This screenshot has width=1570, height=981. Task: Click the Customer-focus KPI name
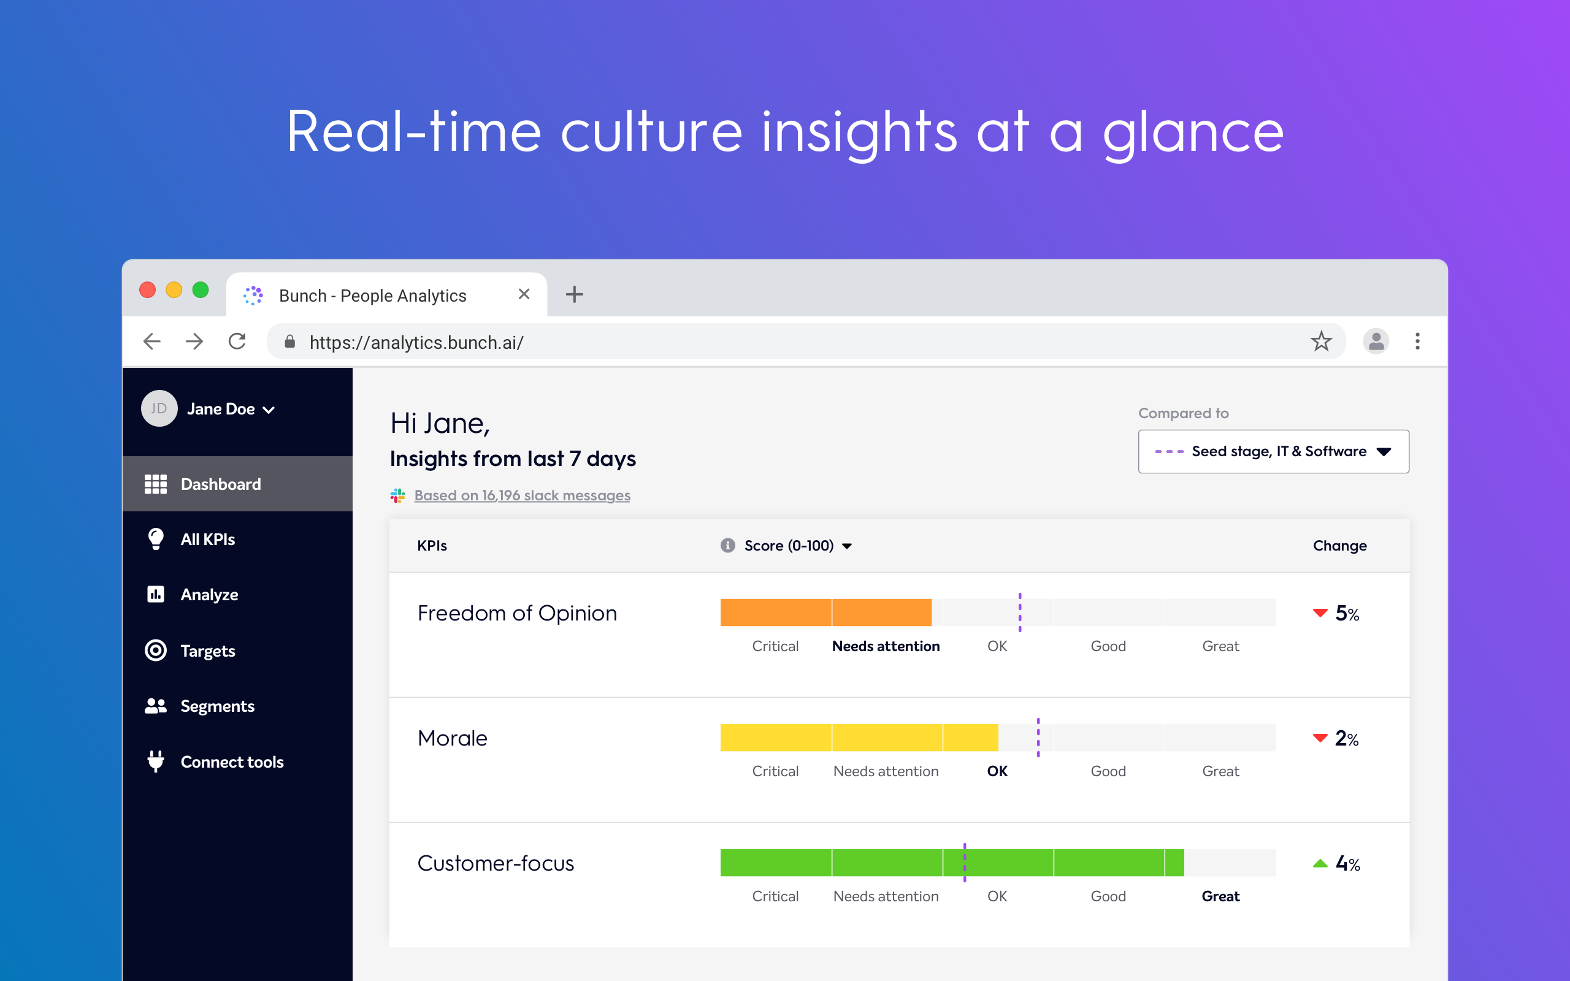tap(496, 863)
